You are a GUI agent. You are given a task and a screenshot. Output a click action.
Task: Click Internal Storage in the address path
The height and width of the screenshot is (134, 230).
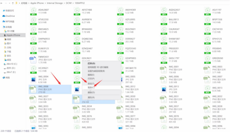(x=56, y=3)
